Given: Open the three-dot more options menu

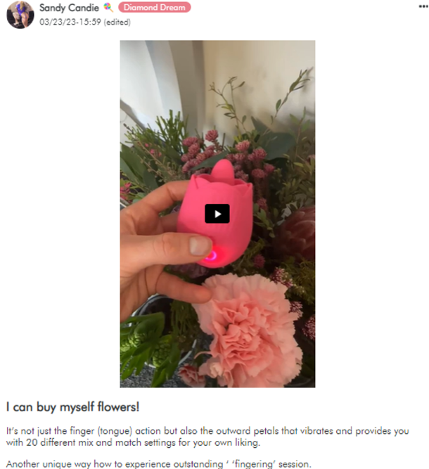Looking at the screenshot, I should tap(423, 6).
